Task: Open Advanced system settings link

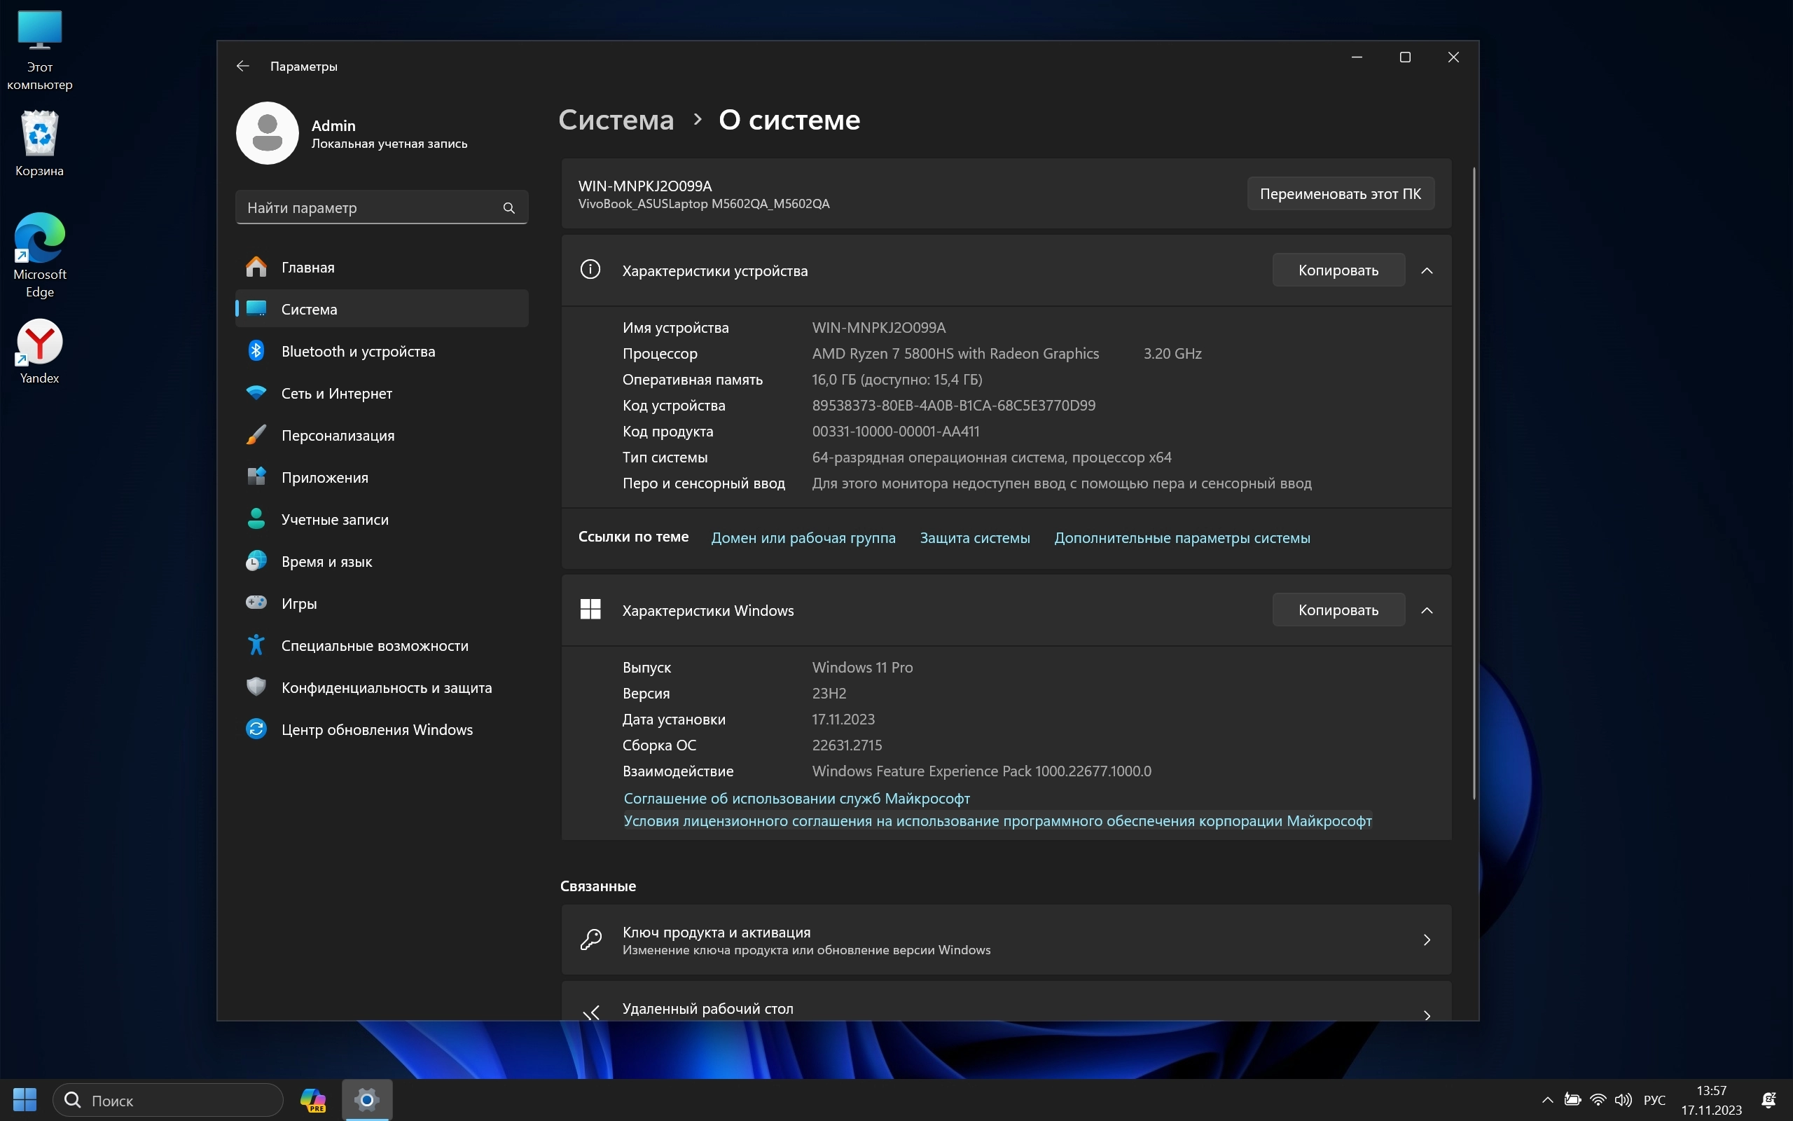Action: (1182, 537)
